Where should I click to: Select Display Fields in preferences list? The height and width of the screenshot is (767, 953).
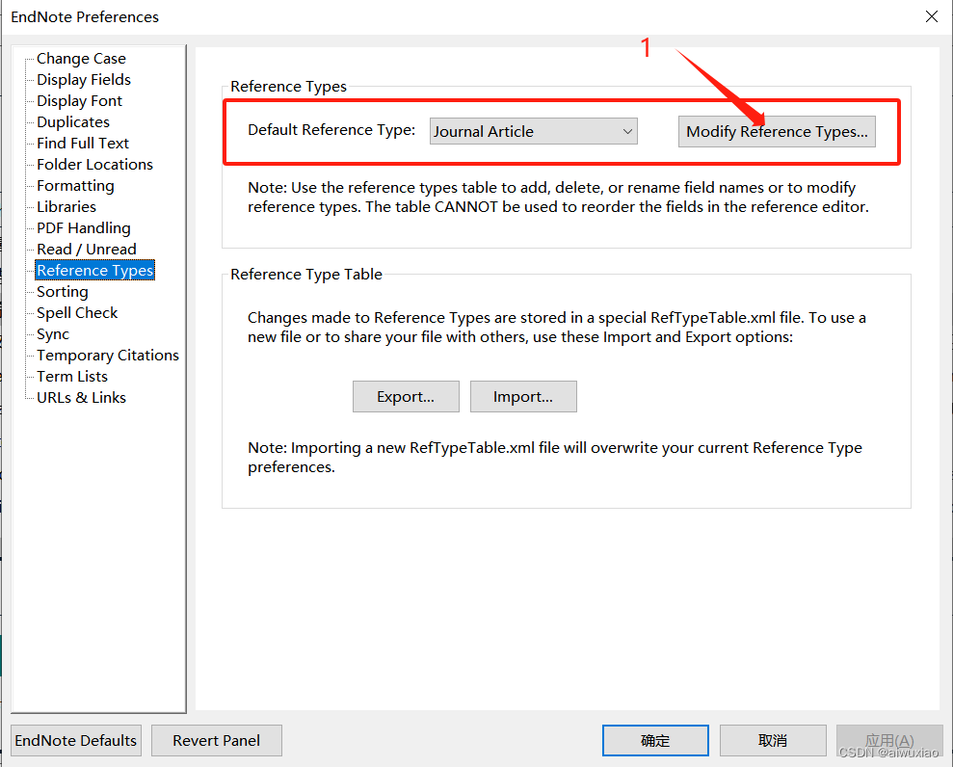83,80
